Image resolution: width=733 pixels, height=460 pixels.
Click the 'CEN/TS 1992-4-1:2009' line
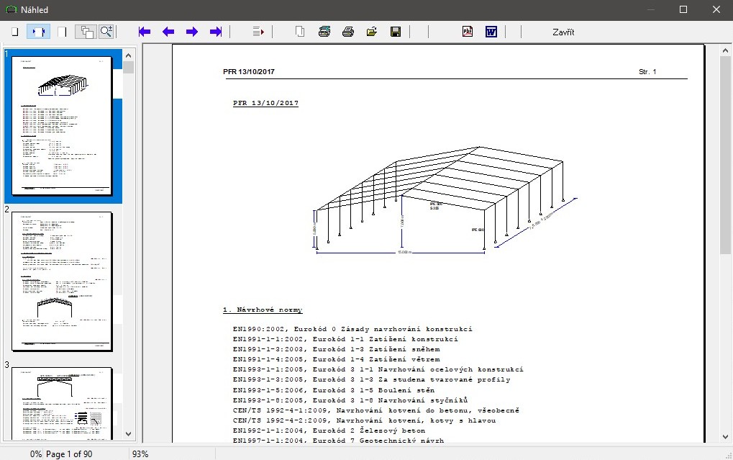[375, 410]
